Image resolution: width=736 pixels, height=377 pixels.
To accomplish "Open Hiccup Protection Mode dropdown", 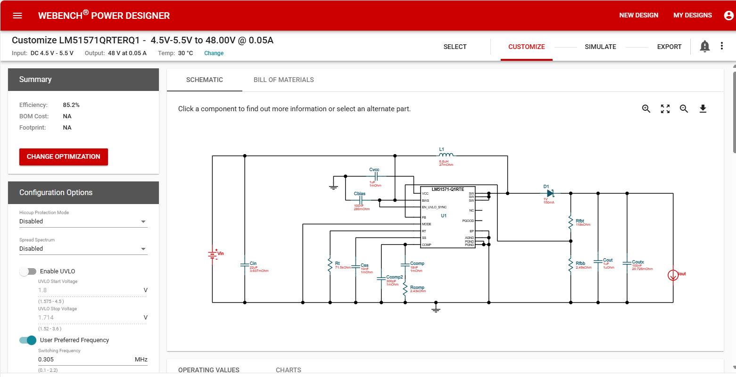I will click(83, 221).
